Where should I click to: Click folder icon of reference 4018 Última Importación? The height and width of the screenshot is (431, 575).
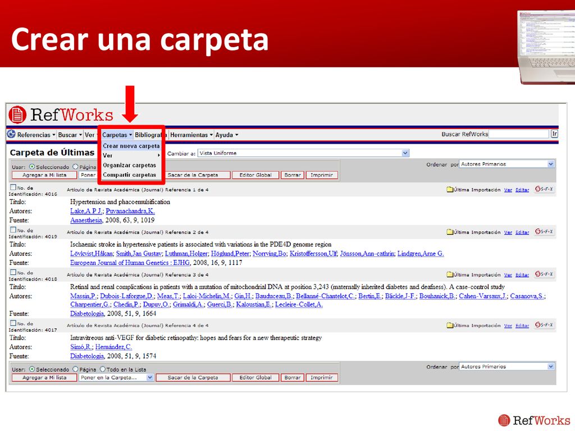click(x=450, y=274)
